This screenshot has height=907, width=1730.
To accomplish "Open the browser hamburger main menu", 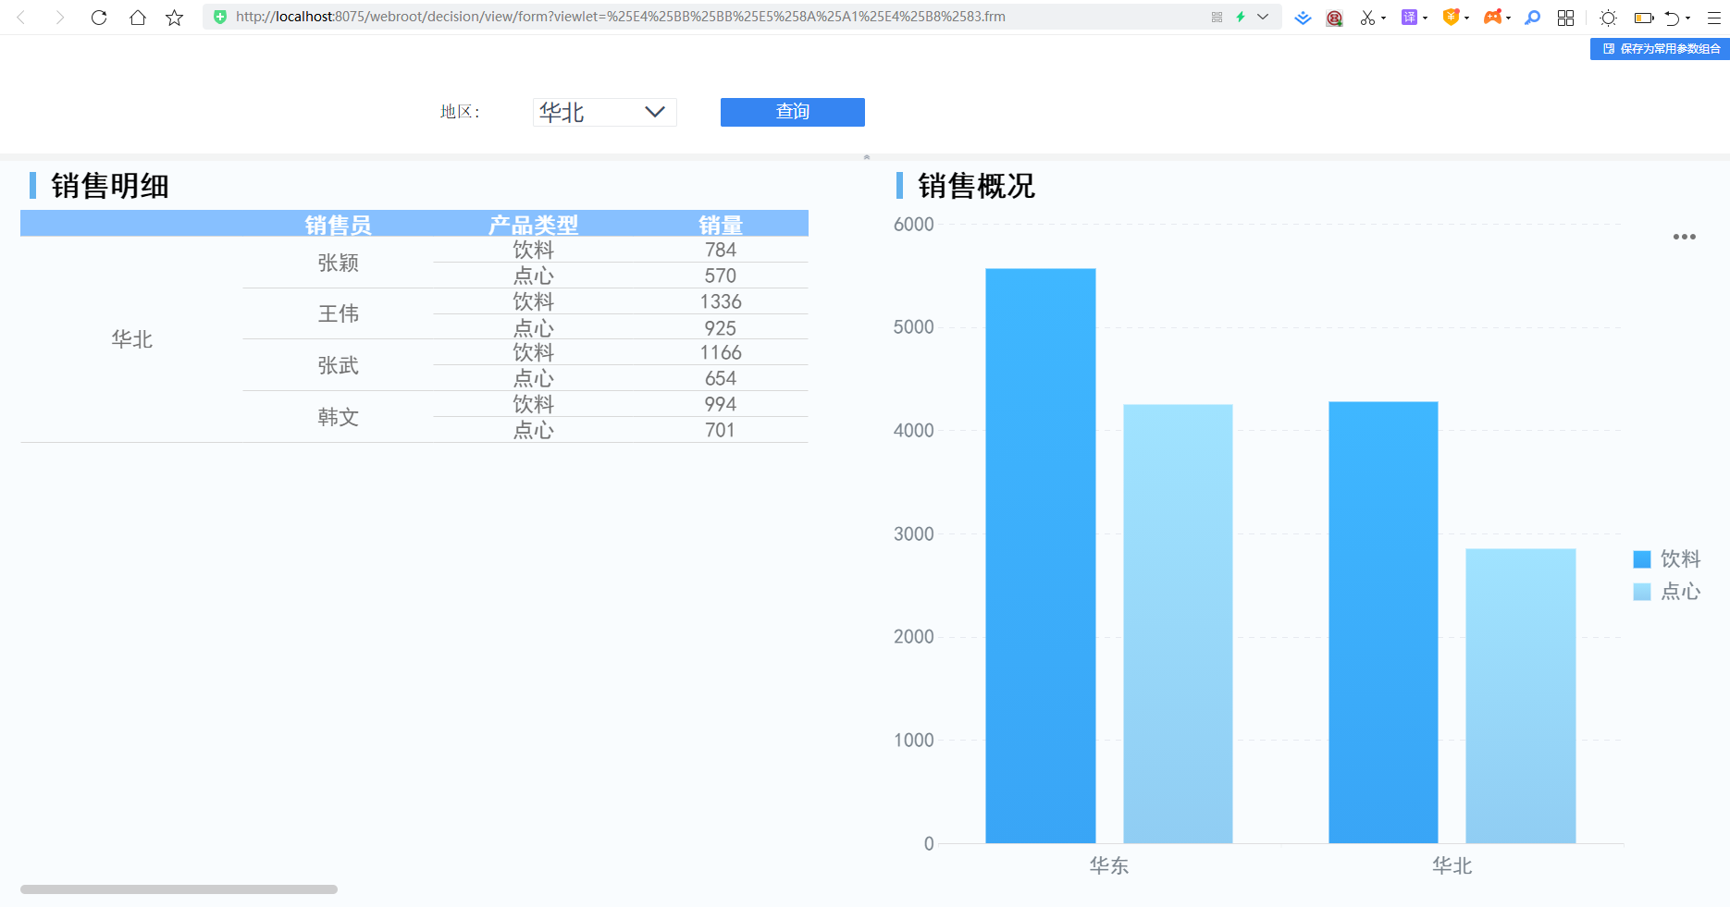I will tap(1714, 18).
